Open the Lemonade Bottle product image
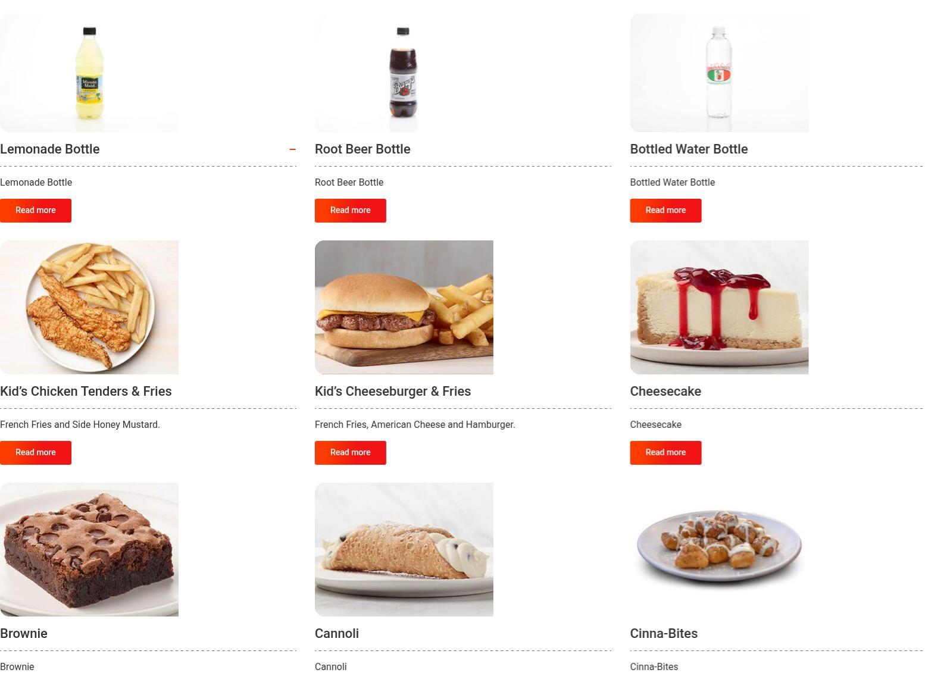The image size is (925, 676). (x=89, y=73)
